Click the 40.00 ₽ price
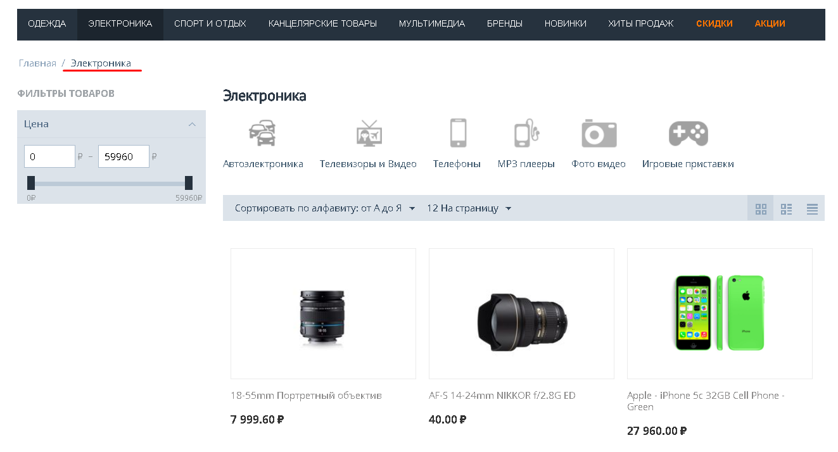Screen dimensions: 838x452 point(448,419)
